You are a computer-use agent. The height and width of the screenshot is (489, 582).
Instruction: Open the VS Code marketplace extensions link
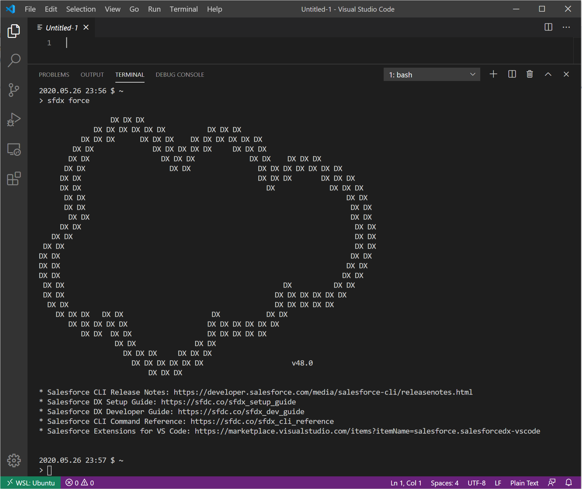[x=367, y=431]
